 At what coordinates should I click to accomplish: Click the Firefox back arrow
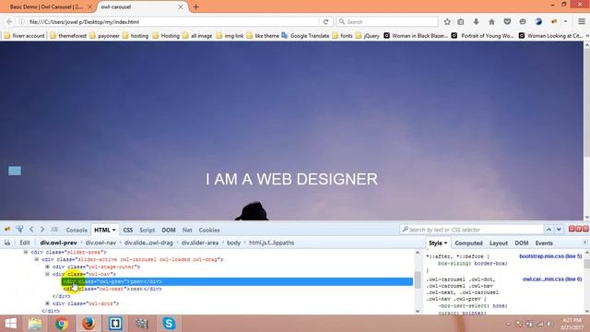[x=9, y=22]
